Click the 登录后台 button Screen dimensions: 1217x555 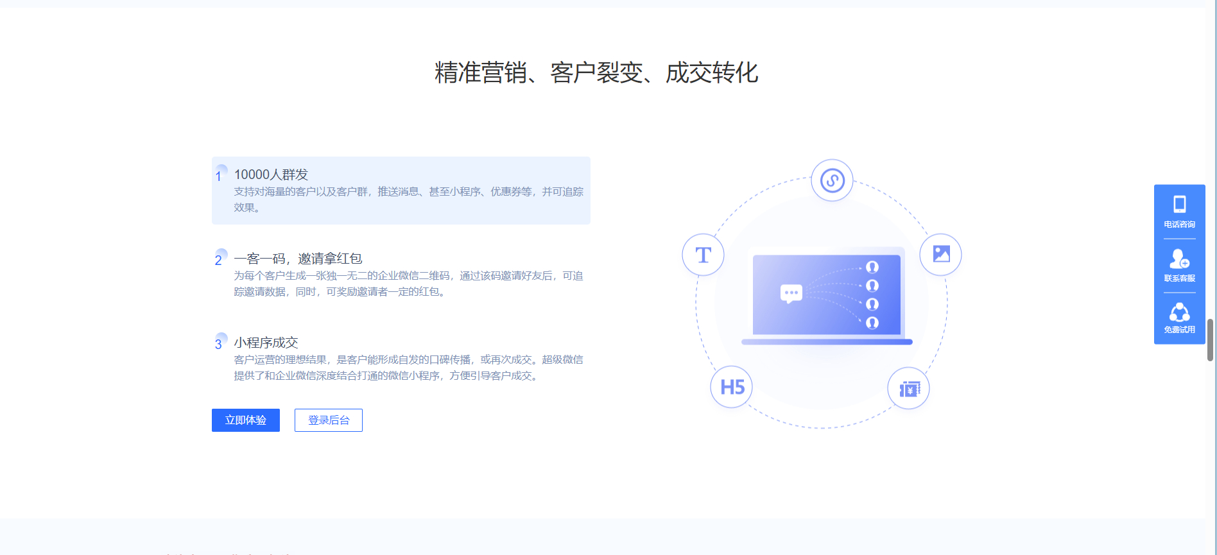(x=329, y=420)
